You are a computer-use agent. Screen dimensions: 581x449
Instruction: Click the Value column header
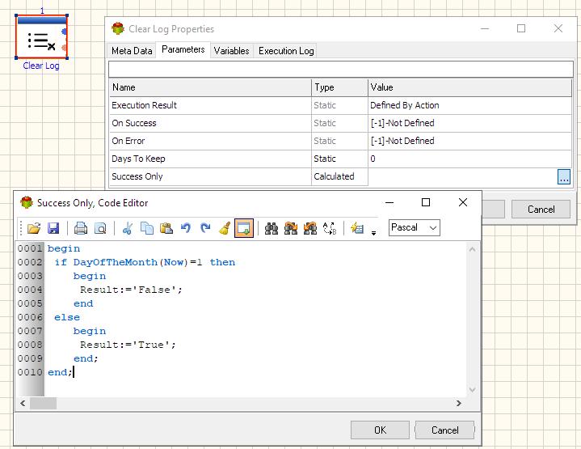(469, 87)
